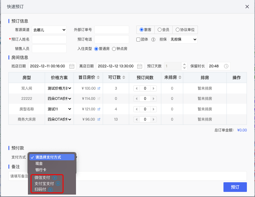Focus the 销售人员 input field
This screenshot has width=255, height=197.
[x=49, y=49]
